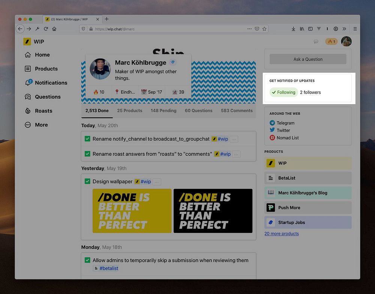Switch to the 583 Comments tab
Viewport: 375px width, 294px height.
[237, 111]
